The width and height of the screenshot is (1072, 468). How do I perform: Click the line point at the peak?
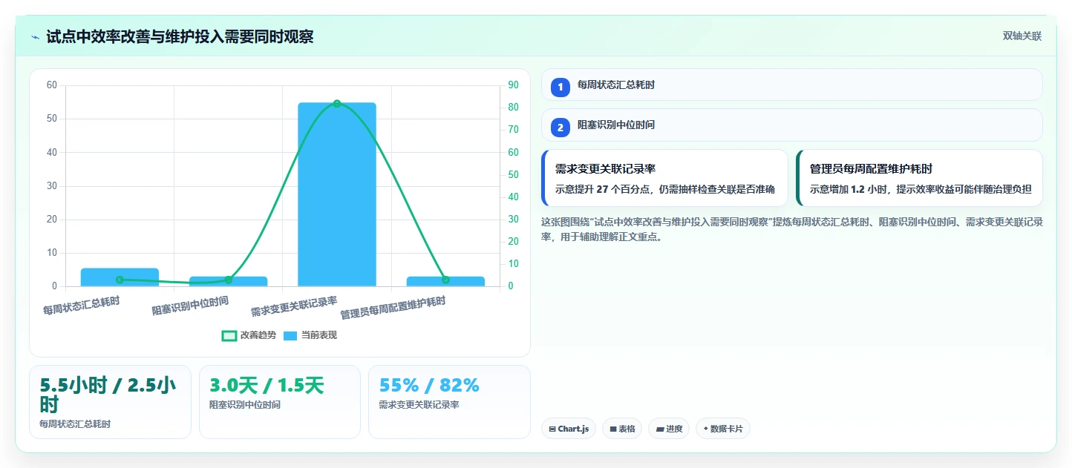337,103
